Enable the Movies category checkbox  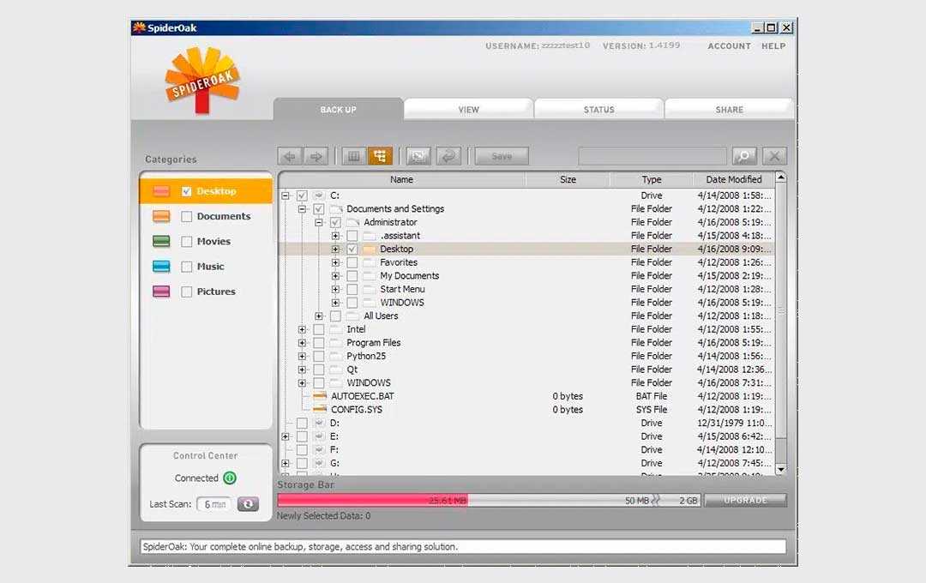(187, 242)
